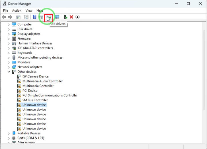
Task: Open the File menu
Action: pyautogui.click(x=5, y=10)
